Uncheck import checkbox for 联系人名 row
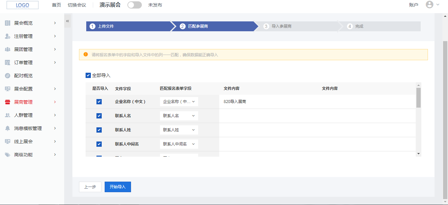This screenshot has width=448, height=205. [x=99, y=116]
